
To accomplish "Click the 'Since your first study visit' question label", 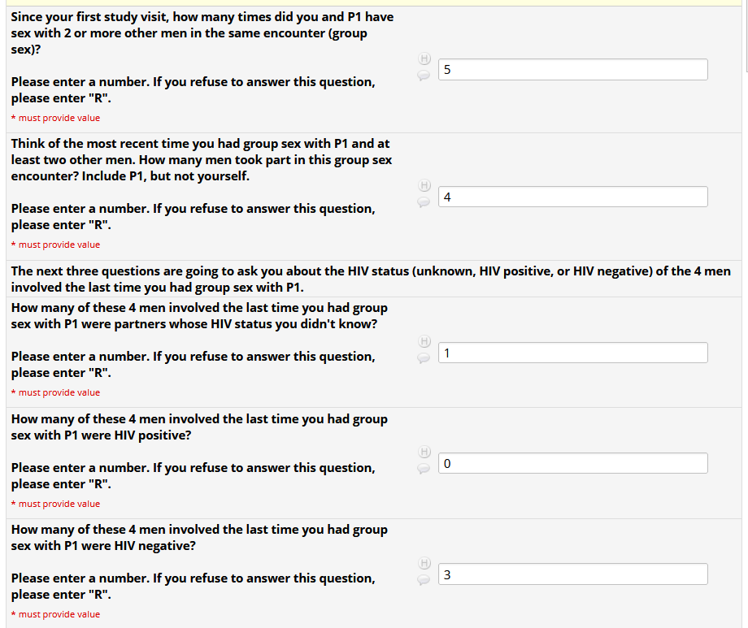I will 202,33.
